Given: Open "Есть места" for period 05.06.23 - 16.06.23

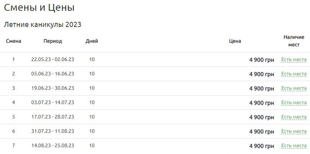Looking at the screenshot, I should pyautogui.click(x=293, y=74).
